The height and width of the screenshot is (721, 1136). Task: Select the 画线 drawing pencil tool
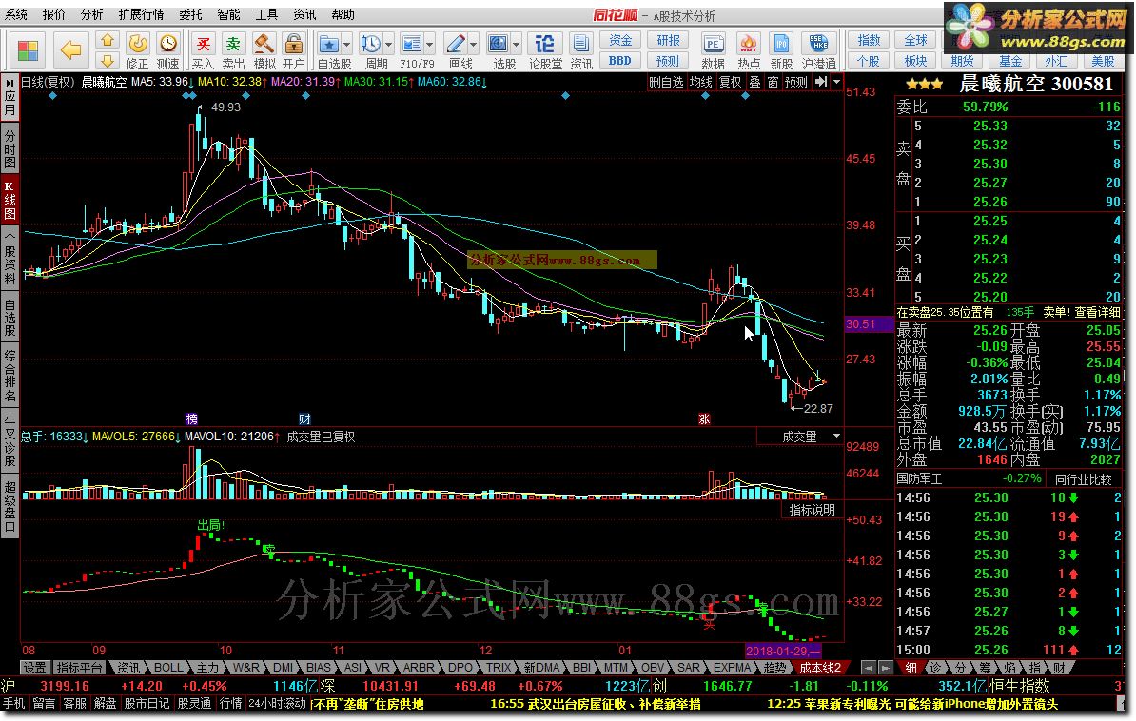(x=455, y=45)
